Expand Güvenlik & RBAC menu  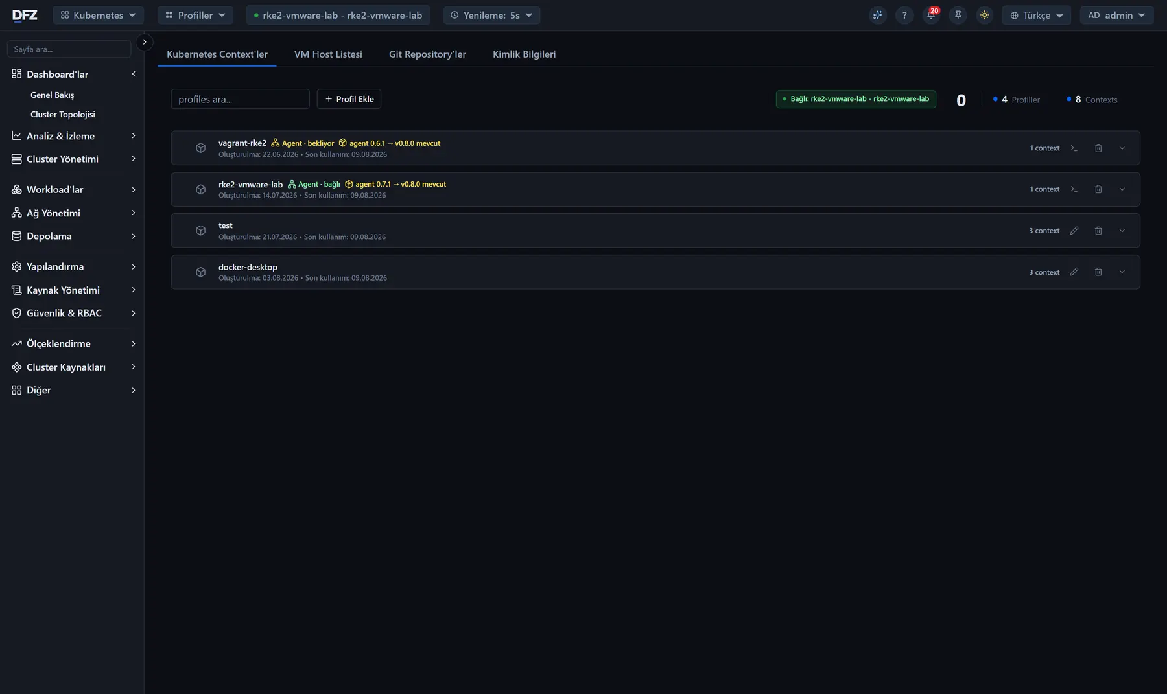coord(72,313)
